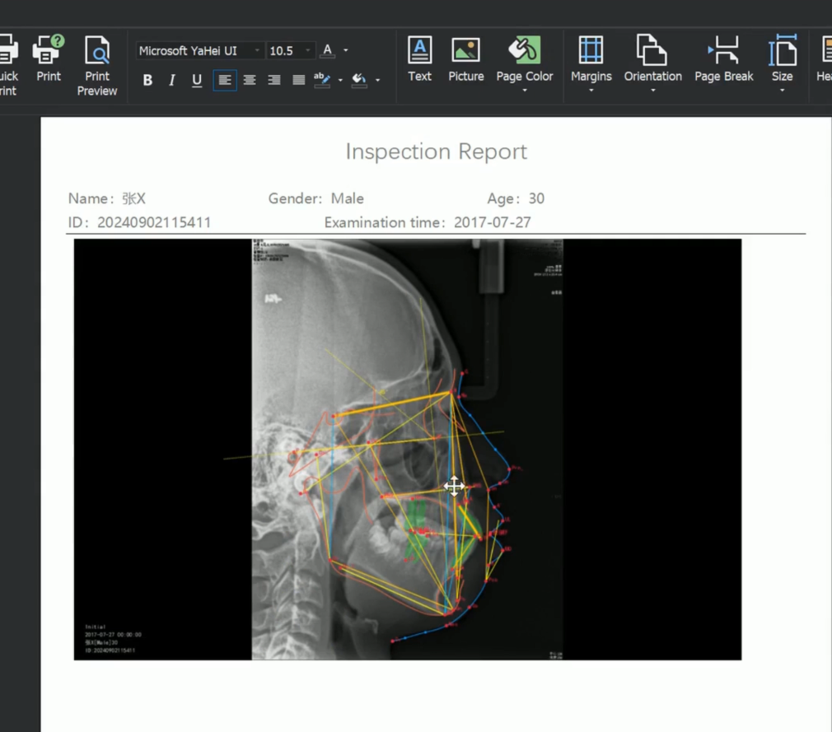Insert a Text box
Viewport: 832px width, 732px height.
419,59
